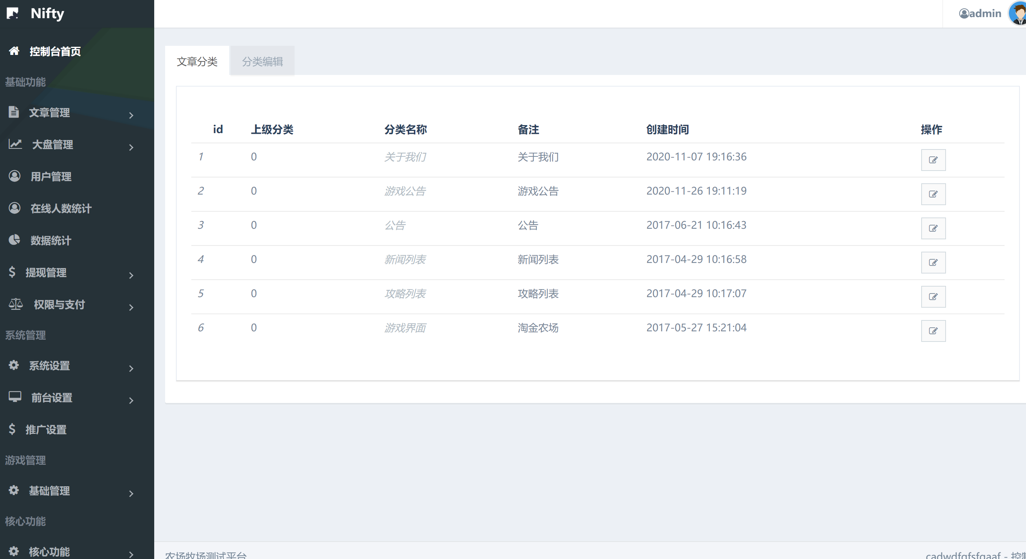Open 数据统计 with the pie chart icon
This screenshot has height=559, width=1026.
tap(14, 240)
